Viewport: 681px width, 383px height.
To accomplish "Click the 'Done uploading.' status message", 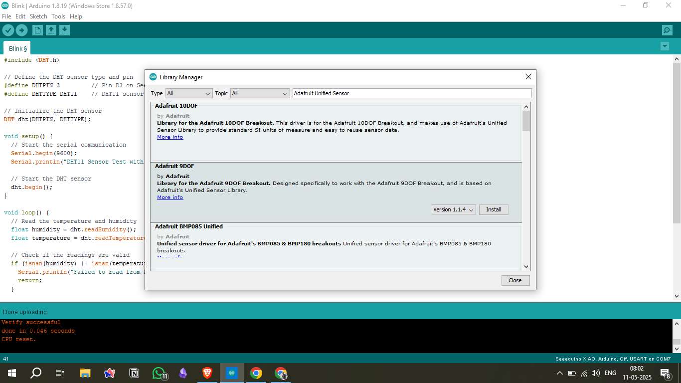I will pos(25,312).
